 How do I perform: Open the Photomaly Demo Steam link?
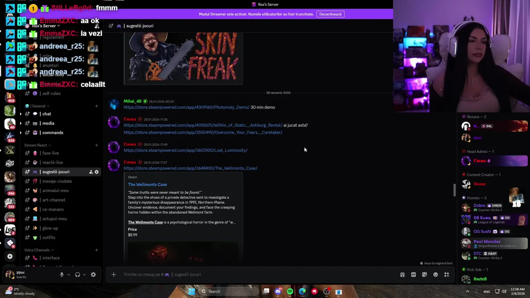(186, 107)
